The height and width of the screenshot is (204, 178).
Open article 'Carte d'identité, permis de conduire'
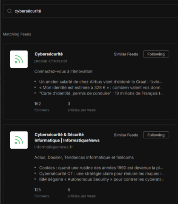[101, 93]
